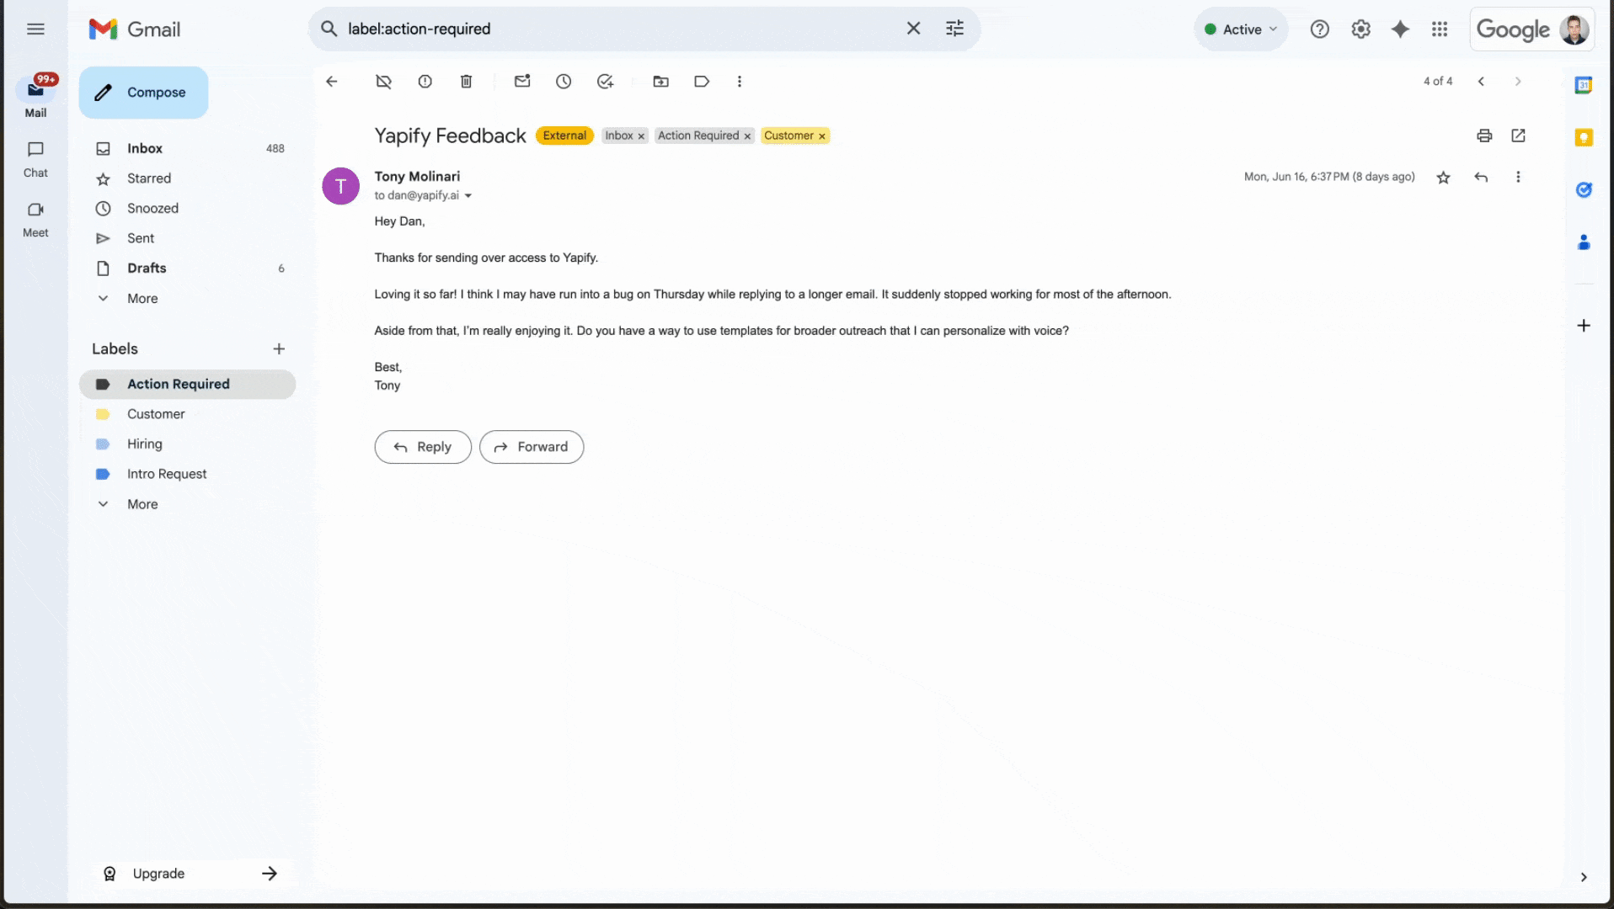Open Contacts in the side panel

tap(1585, 242)
